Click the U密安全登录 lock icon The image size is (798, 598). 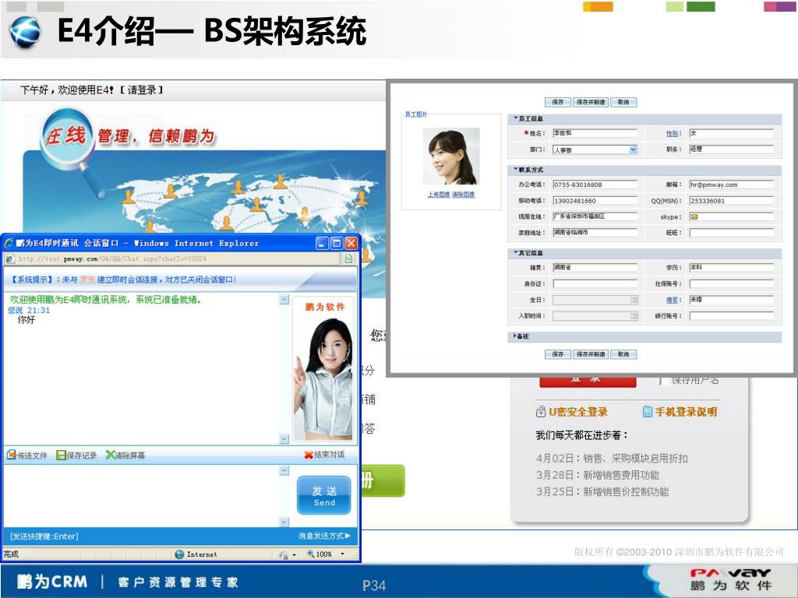(x=541, y=411)
